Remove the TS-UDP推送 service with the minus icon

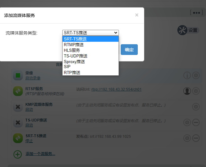(196, 122)
